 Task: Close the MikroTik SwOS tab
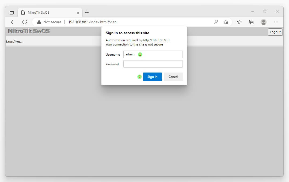coord(78,13)
